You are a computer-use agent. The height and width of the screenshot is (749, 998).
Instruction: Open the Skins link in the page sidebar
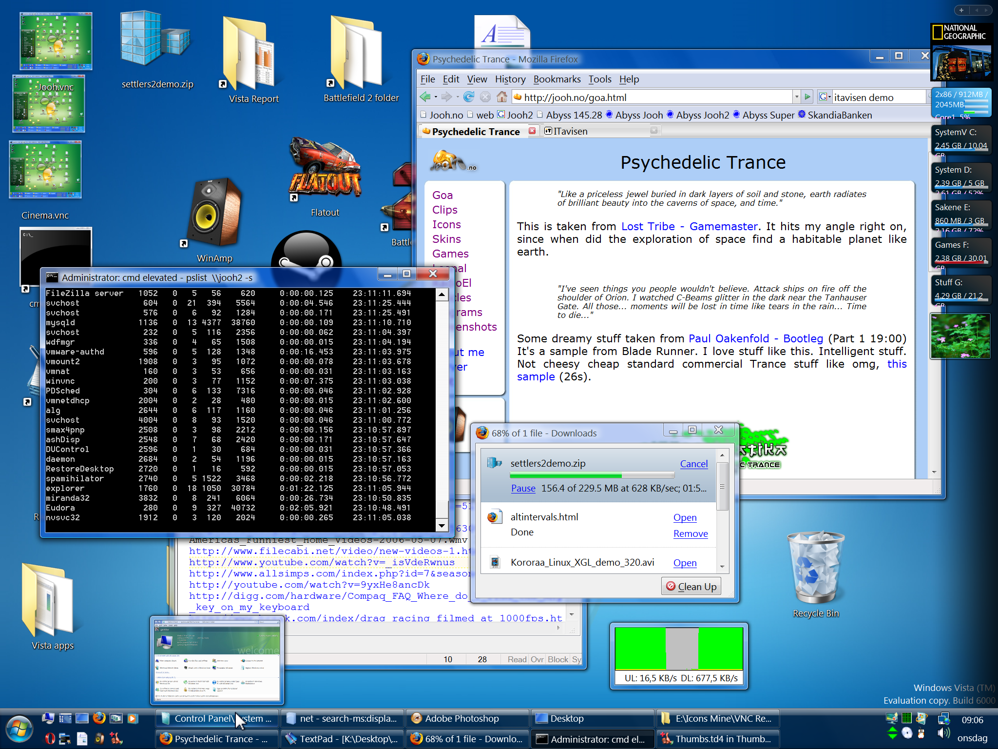point(446,239)
